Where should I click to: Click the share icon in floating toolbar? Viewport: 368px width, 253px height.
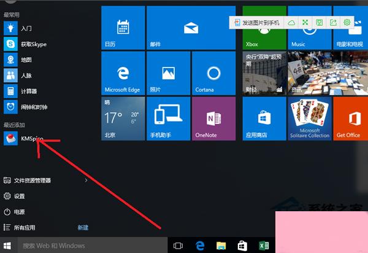[x=333, y=23]
